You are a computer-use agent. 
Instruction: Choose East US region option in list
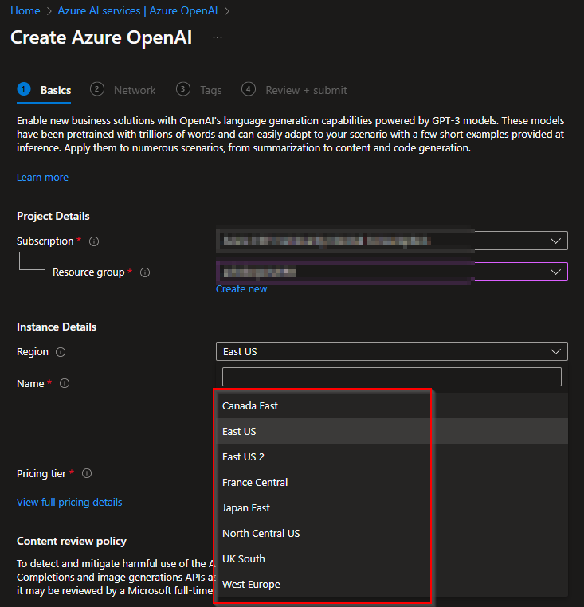coord(392,431)
